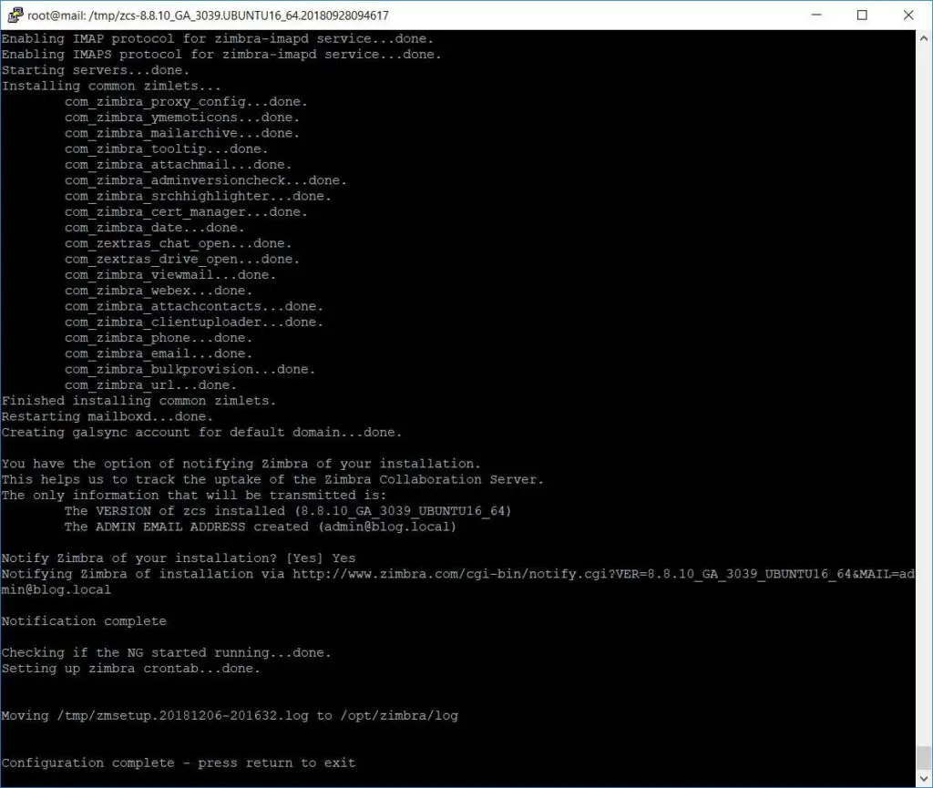
Task: Click the com_zimbra_clientuploader line
Action: [194, 322]
